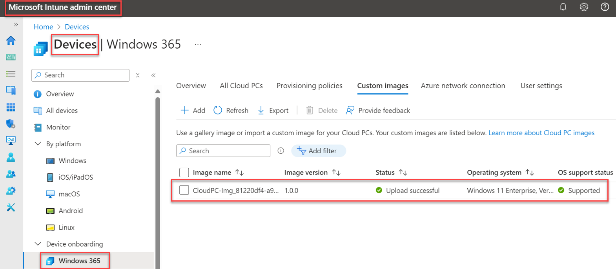Viewport: 616px width, 269px height.
Task: Select Android platform
Action: pos(71,211)
